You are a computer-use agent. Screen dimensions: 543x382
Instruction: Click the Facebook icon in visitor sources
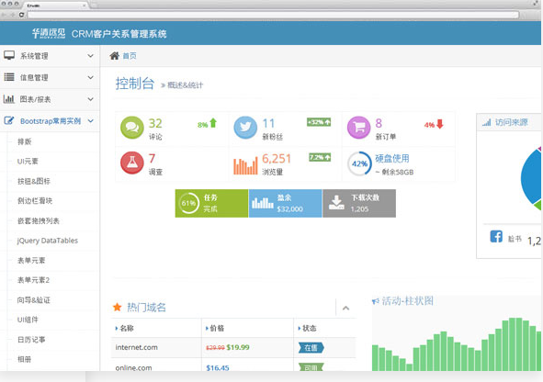[496, 237]
